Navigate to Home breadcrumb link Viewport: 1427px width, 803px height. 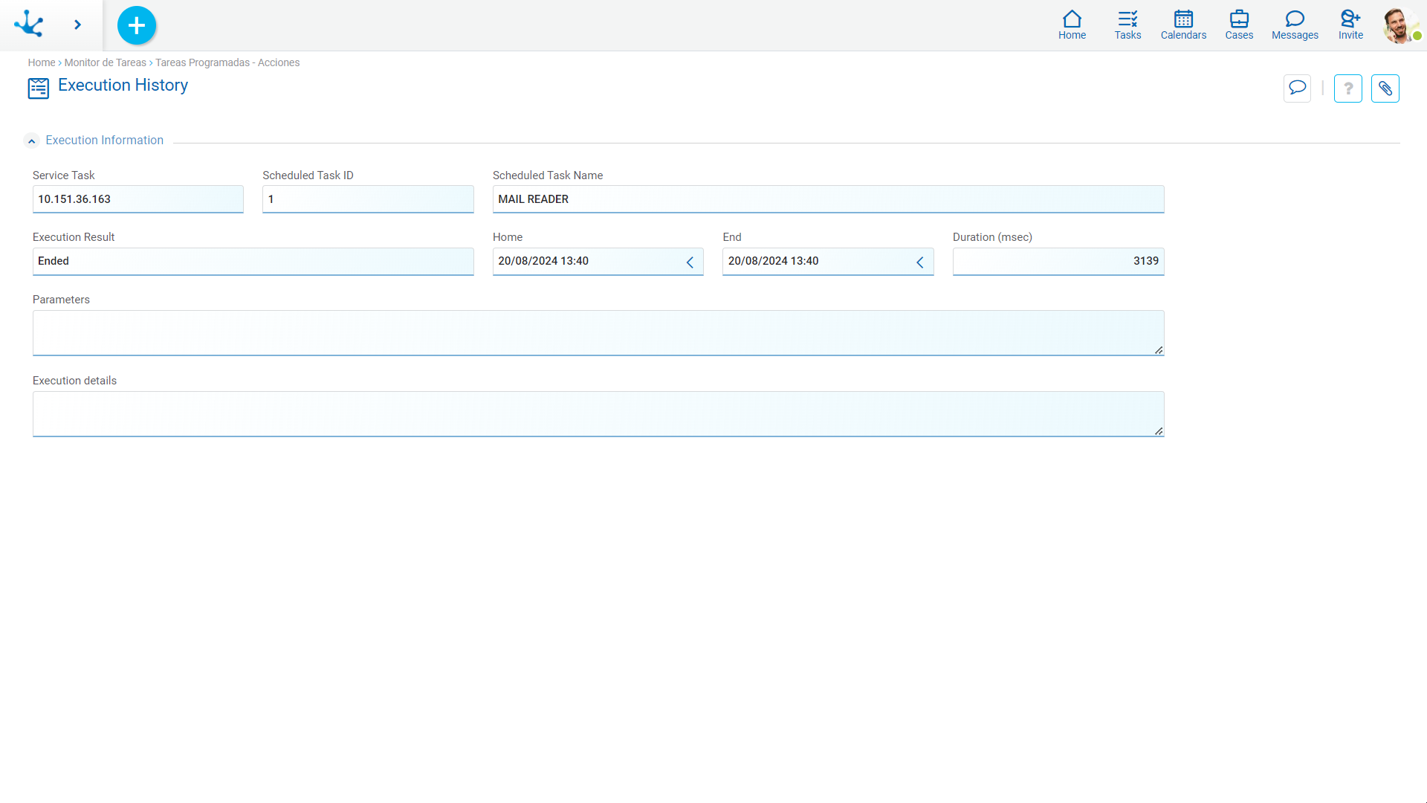pyautogui.click(x=42, y=62)
